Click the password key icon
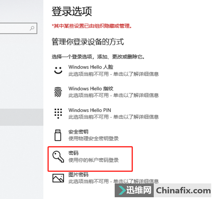 [x=58, y=157]
